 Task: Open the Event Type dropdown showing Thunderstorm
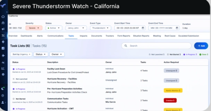(x=100, y=28)
